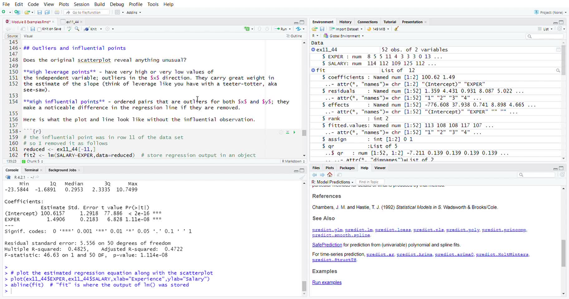Screen dimensions: 569x299
Task: Switch to Plots tab
Action: pos(330,168)
